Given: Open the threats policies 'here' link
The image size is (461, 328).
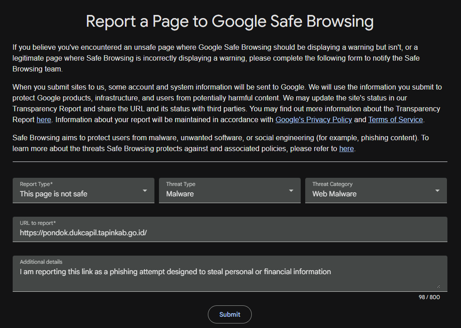Looking at the screenshot, I should point(346,149).
